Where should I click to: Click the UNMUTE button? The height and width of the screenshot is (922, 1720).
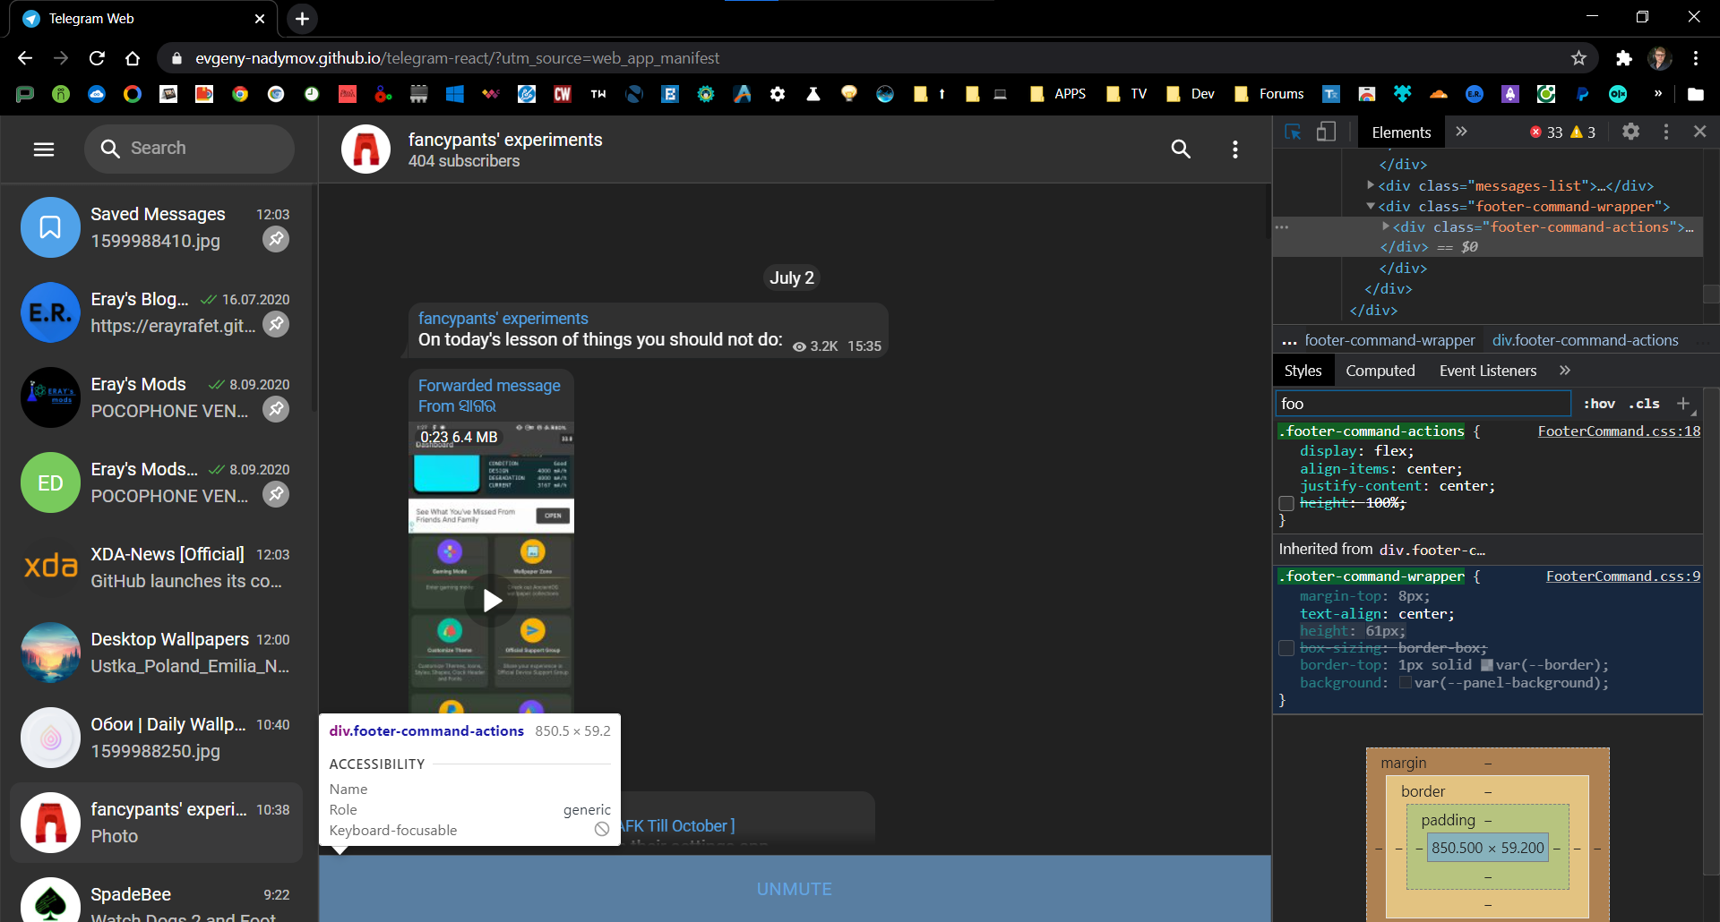(x=794, y=889)
